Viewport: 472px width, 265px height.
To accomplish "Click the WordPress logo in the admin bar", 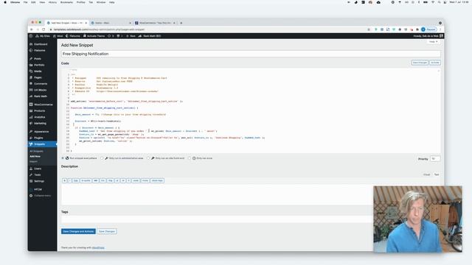I will [31, 36].
